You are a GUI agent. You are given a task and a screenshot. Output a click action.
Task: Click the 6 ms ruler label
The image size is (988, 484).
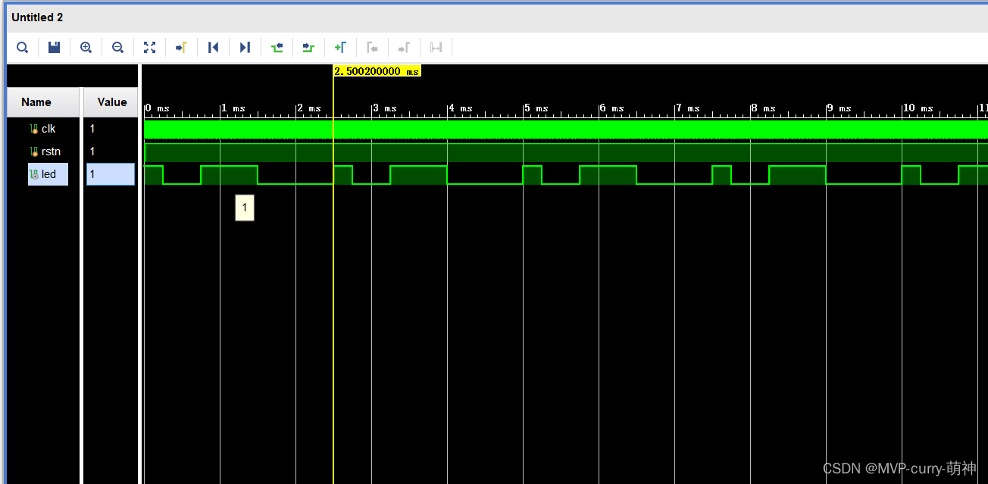612,108
